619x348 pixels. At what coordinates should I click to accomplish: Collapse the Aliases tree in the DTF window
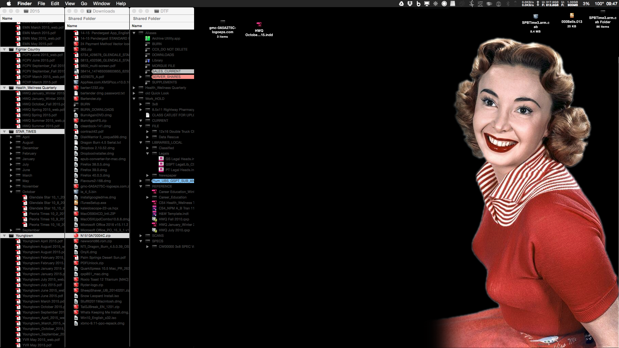(x=134, y=33)
